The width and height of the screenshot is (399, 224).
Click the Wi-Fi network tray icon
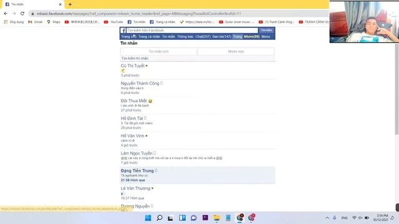[x=354, y=218]
